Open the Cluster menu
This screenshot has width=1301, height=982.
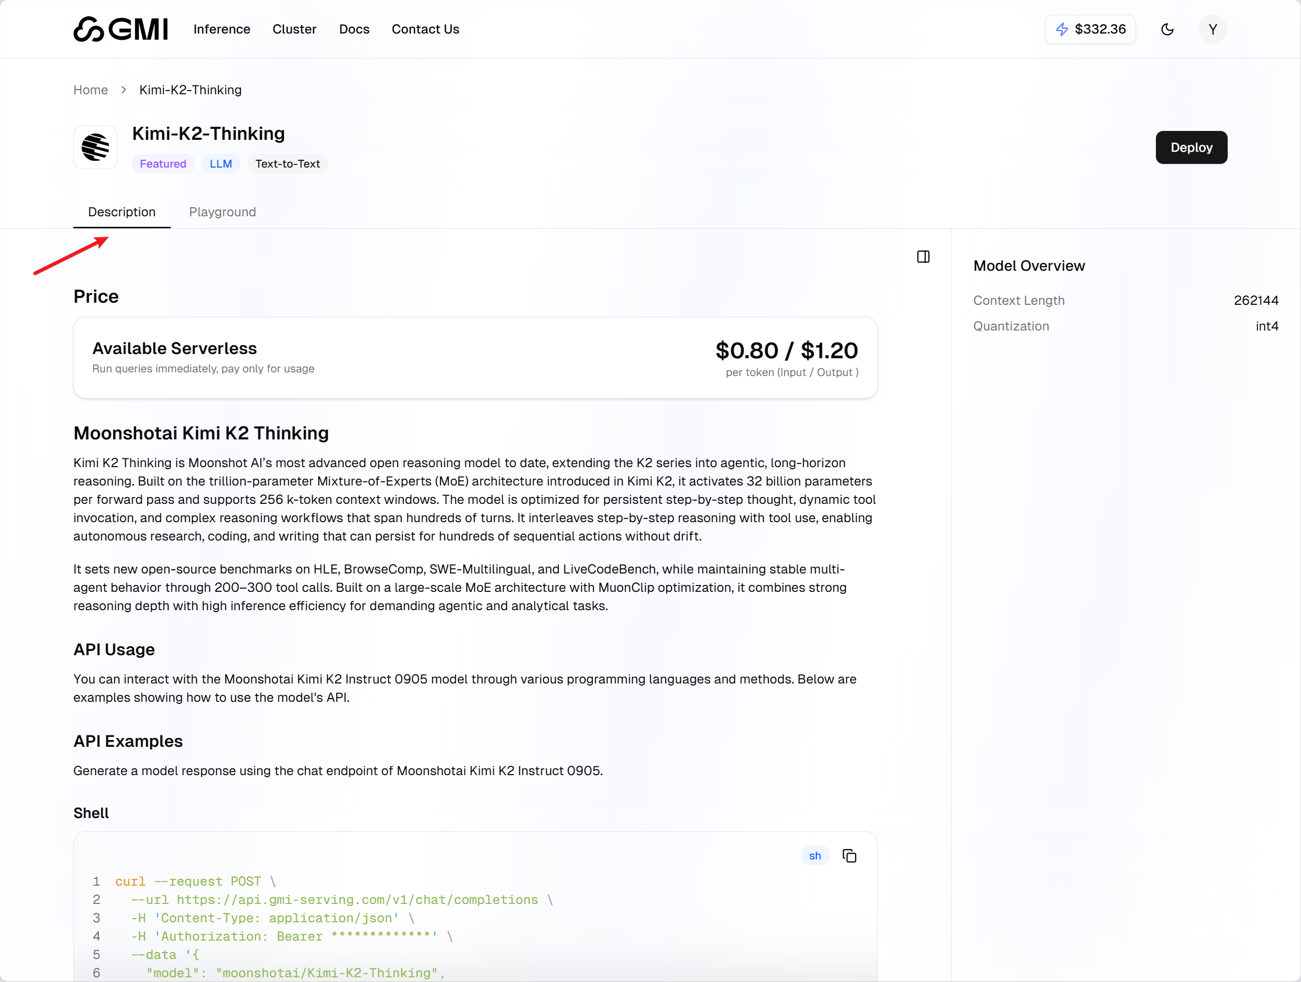click(x=294, y=29)
